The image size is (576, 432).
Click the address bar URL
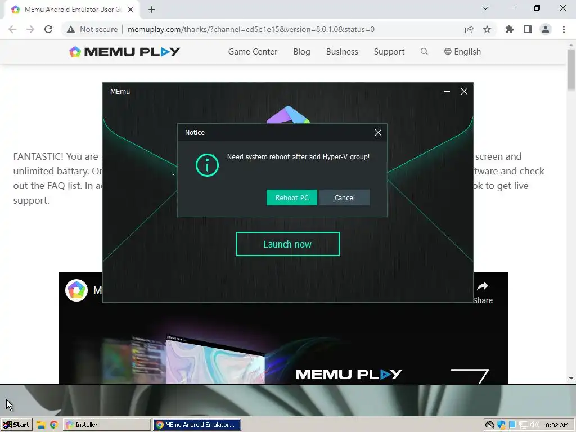(x=251, y=29)
